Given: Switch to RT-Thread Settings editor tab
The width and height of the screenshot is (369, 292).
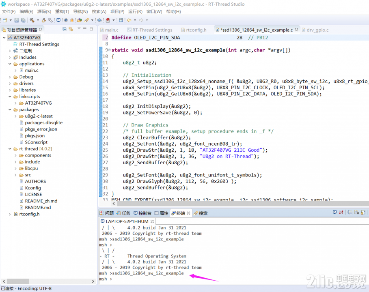Looking at the screenshot, I should 150,30.
